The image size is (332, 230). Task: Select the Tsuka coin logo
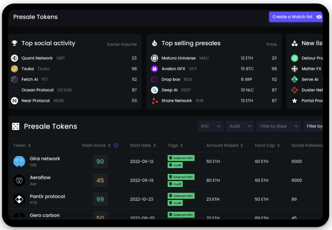pyautogui.click(x=15, y=69)
